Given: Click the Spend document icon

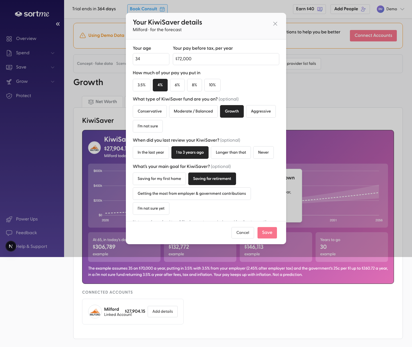Looking at the screenshot, I should click(9, 53).
